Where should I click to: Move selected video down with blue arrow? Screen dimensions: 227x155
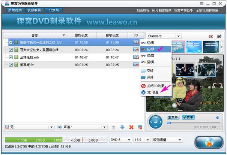122,127
